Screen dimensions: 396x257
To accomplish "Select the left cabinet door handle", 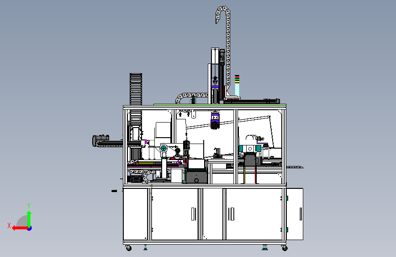I will [x=194, y=214].
